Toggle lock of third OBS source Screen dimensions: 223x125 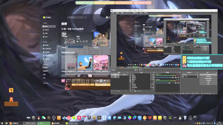click(153, 77)
